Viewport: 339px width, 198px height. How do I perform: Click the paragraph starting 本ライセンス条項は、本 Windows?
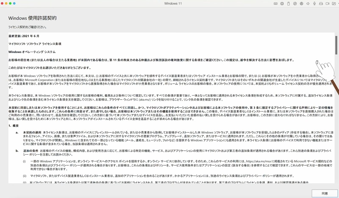pos(170,98)
